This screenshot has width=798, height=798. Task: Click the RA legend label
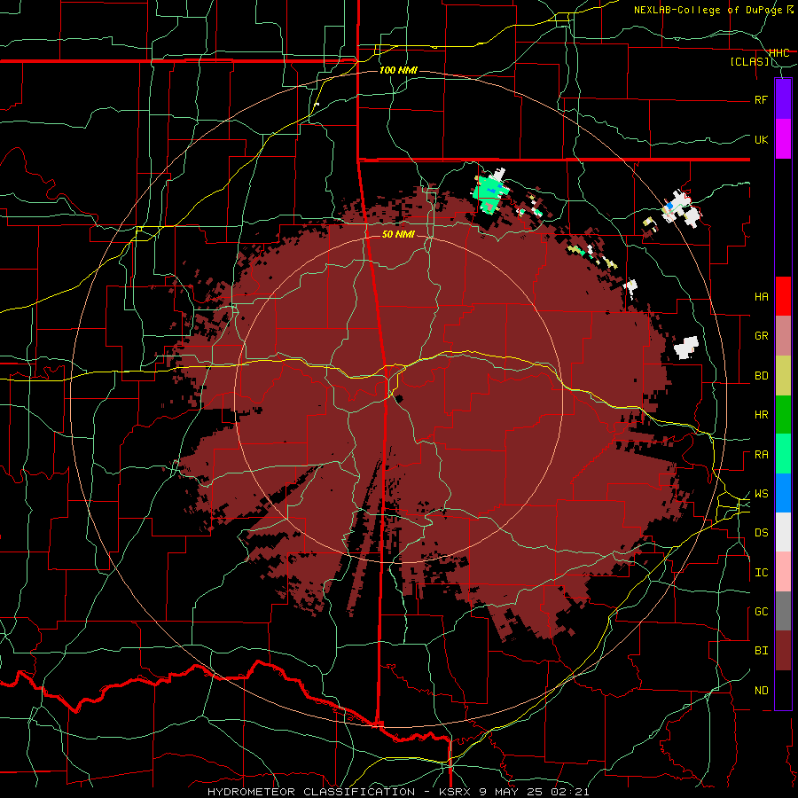point(762,455)
